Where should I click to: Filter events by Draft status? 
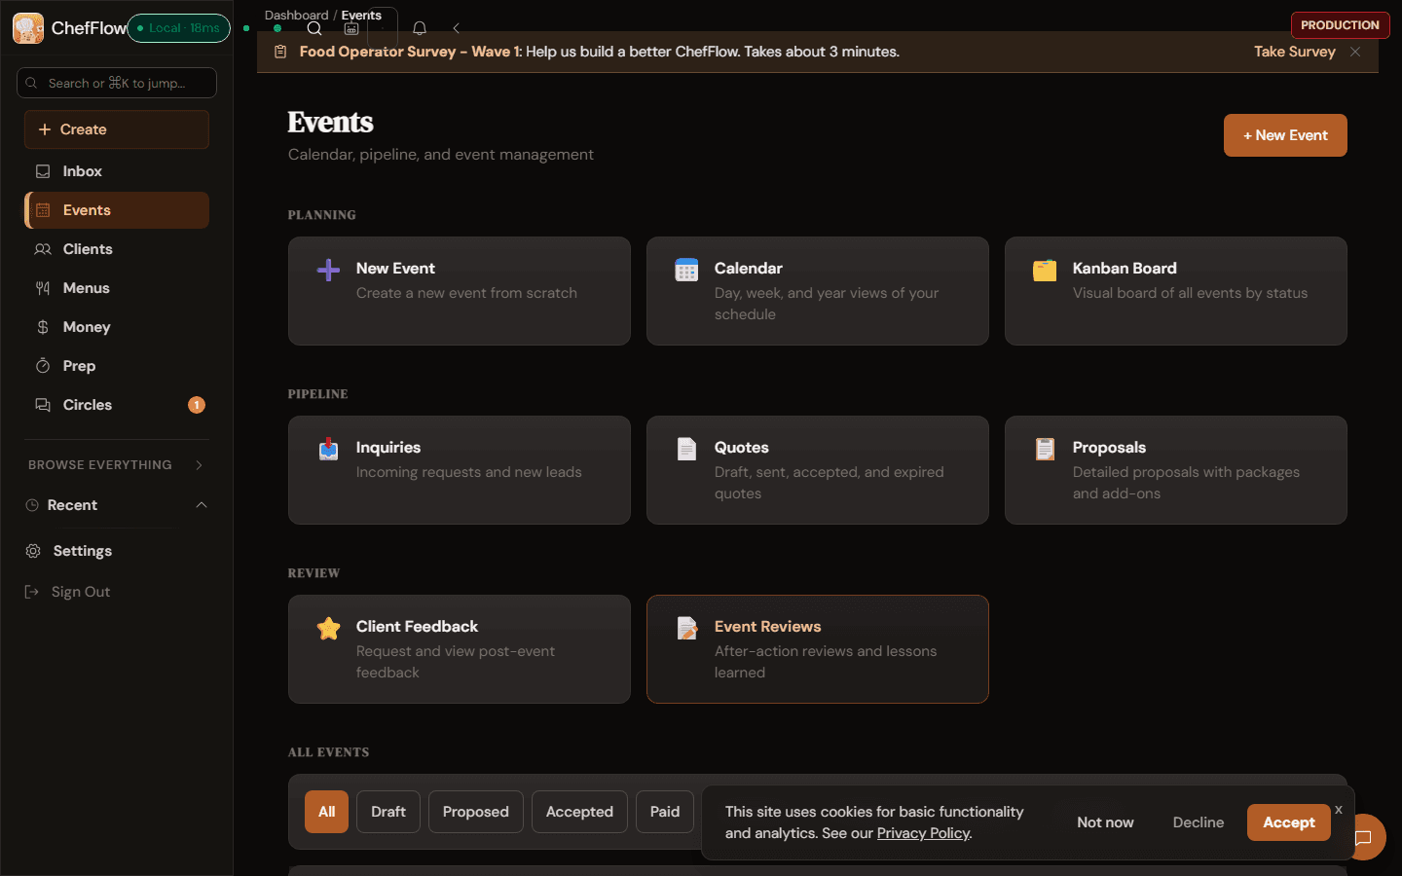pos(388,812)
